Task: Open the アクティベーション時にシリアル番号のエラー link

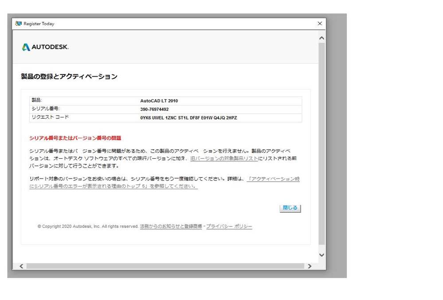Action: [165, 183]
